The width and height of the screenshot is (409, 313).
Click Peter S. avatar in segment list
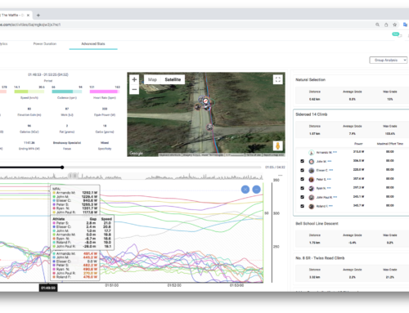tap(312, 180)
